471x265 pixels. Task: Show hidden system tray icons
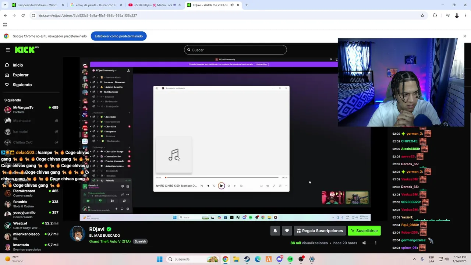pos(414,259)
